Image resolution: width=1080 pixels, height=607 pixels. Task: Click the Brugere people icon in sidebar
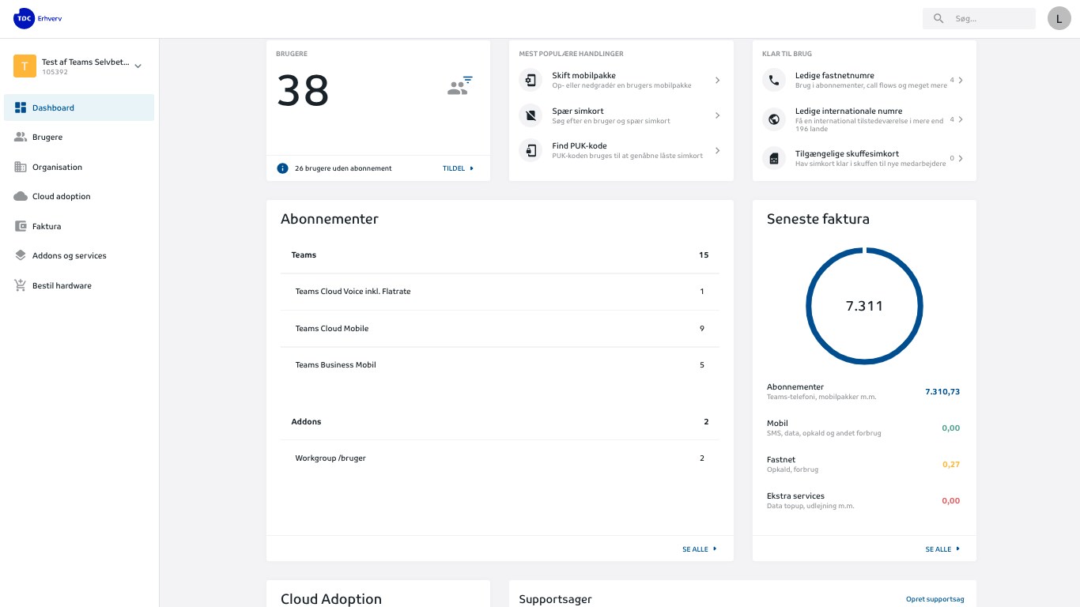[21, 137]
